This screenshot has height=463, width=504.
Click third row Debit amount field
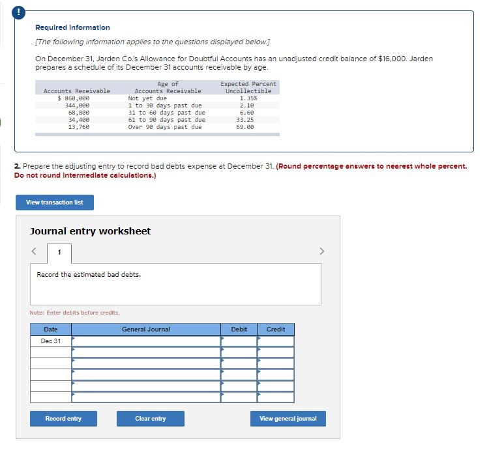(x=239, y=363)
